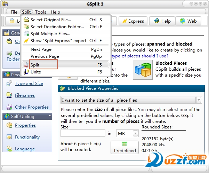Viewport: 209px width, 173px height.
Task: Select Previous Page in Split menu
Action: coord(66,56)
